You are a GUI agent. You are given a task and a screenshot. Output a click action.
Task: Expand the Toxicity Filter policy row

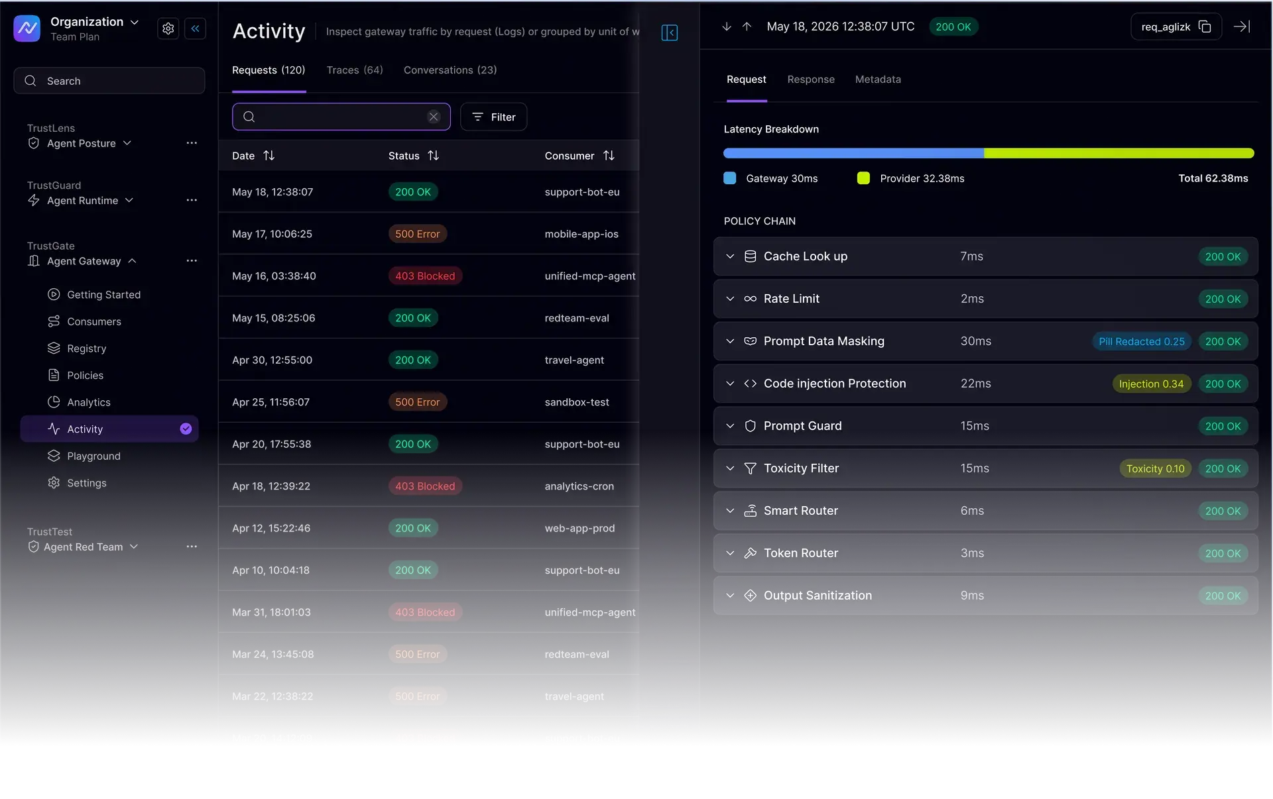point(730,468)
